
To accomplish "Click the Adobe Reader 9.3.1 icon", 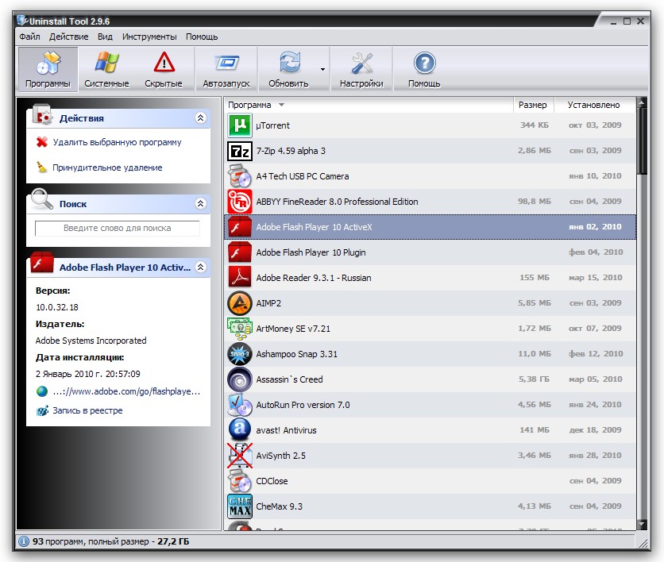I will (x=240, y=278).
